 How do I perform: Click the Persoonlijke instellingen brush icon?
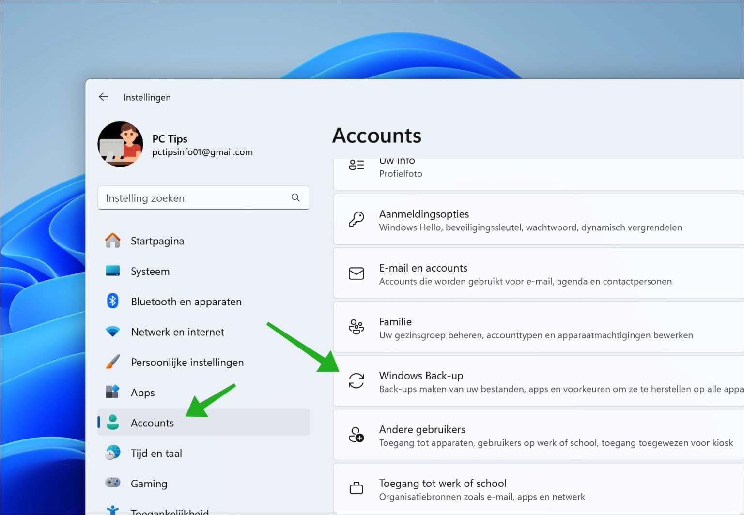(113, 362)
